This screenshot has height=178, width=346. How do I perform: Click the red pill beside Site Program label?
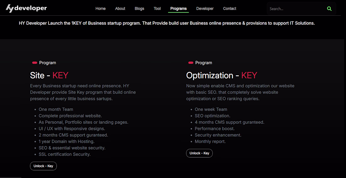pos(35,63)
